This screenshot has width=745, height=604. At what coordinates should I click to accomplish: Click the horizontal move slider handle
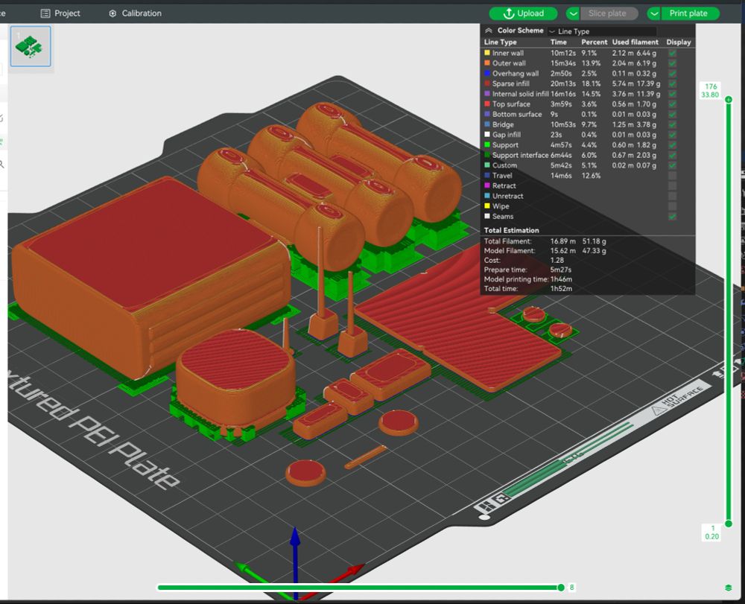point(561,588)
